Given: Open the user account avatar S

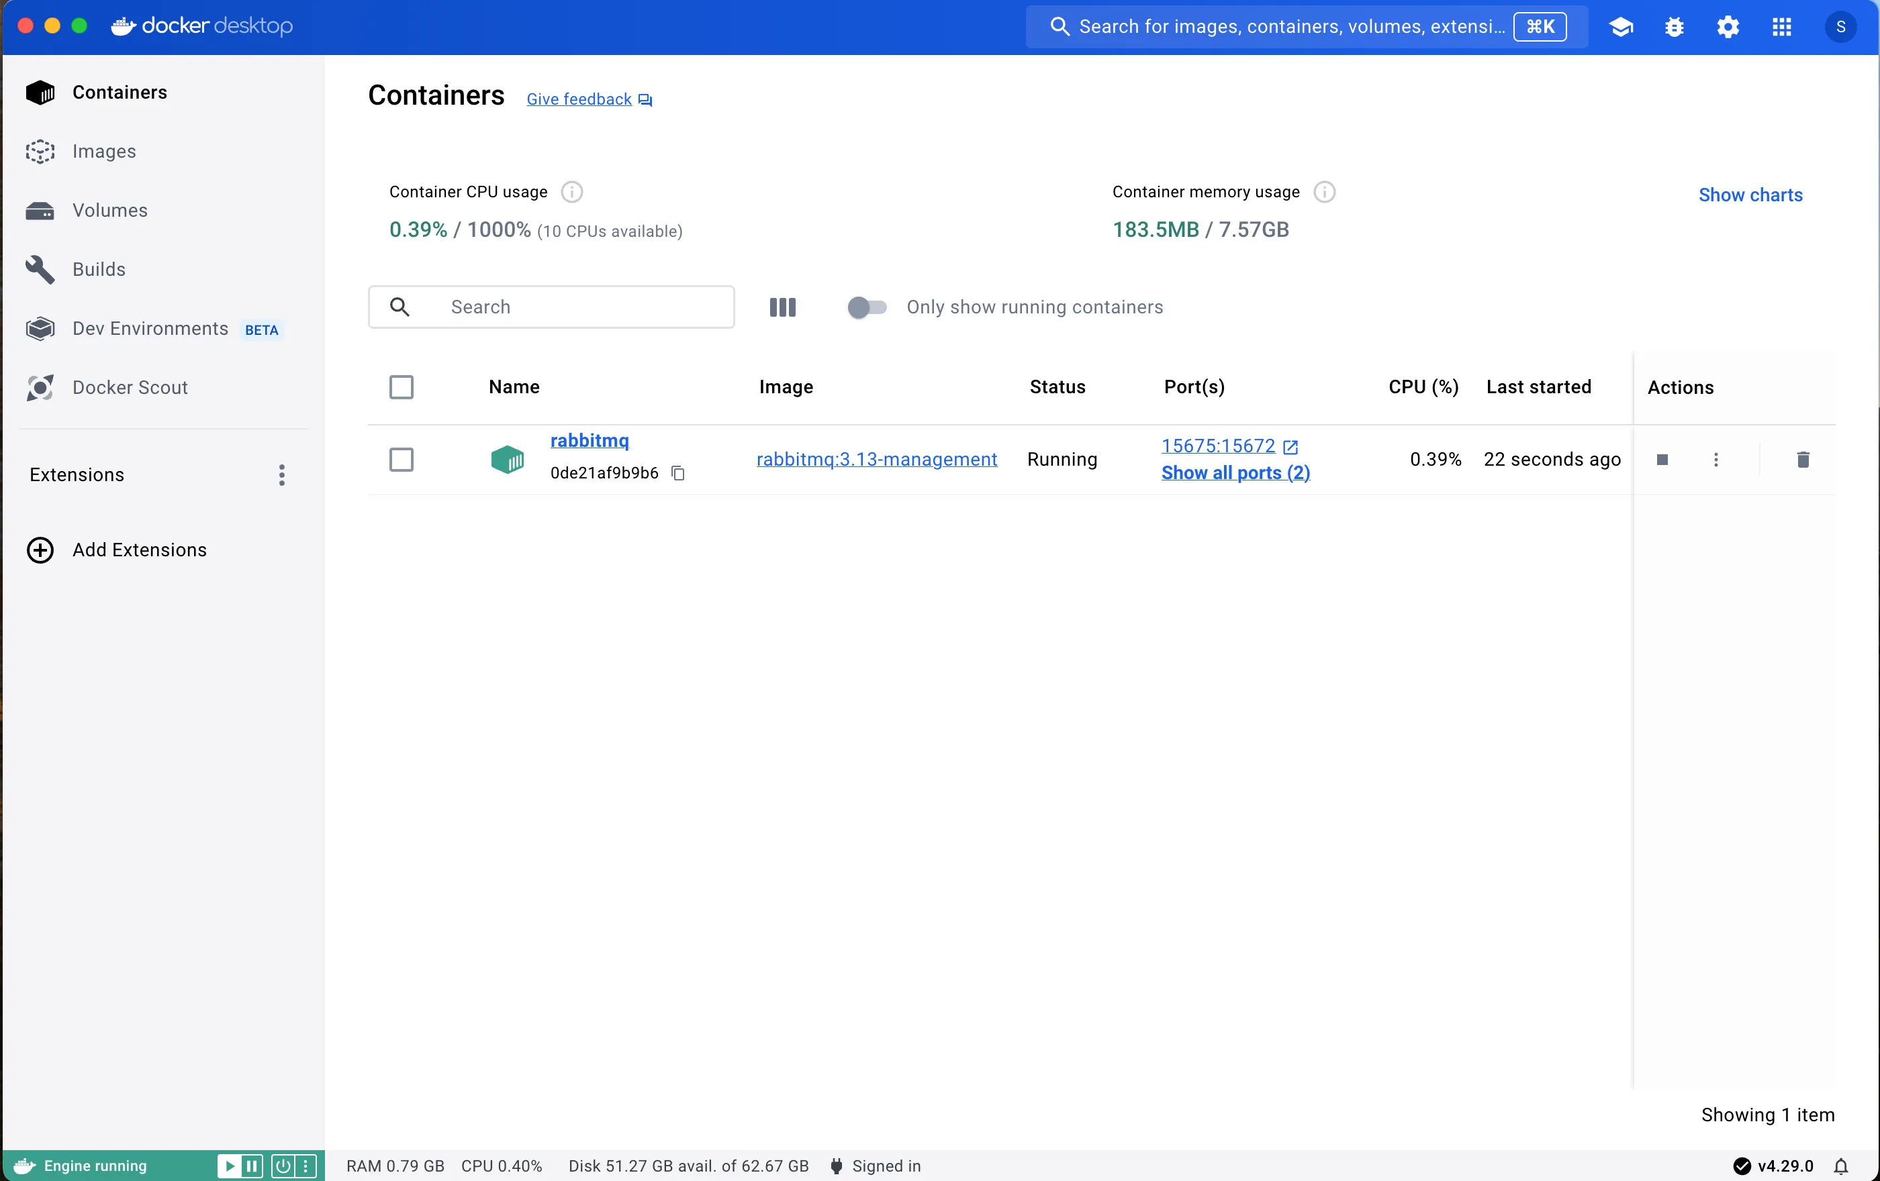Looking at the screenshot, I should [x=1840, y=28].
